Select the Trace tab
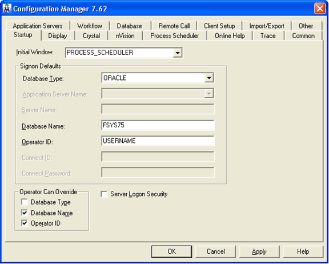 (x=268, y=35)
